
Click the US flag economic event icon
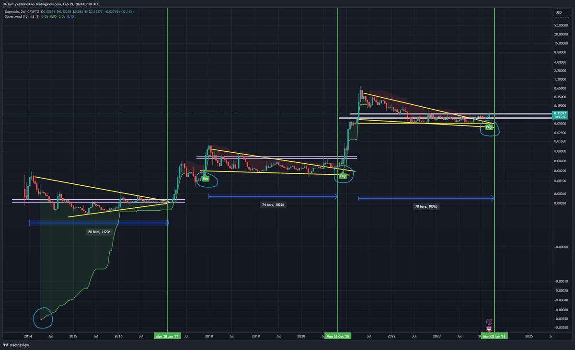click(489, 329)
